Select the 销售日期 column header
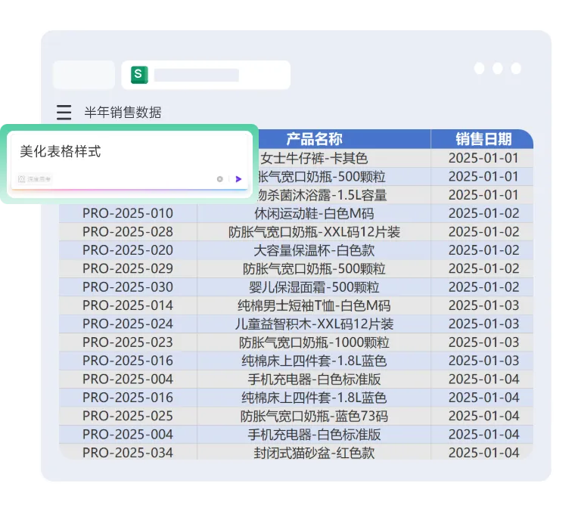Viewport: 575px width, 511px height. click(x=483, y=139)
